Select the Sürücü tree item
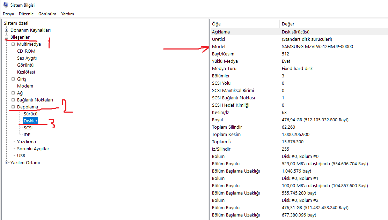Image resolution: width=388 pixels, height=220 pixels. pyautogui.click(x=30, y=114)
